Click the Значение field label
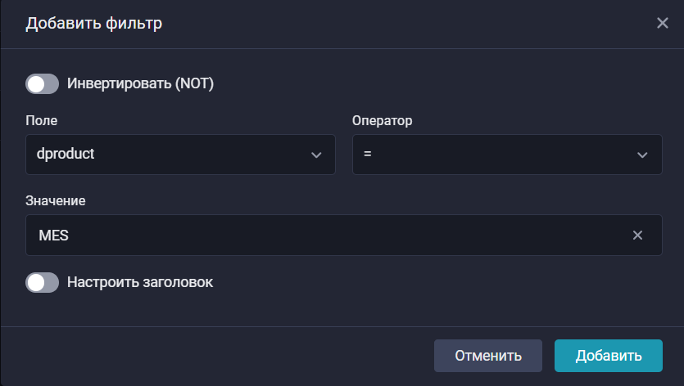 (x=56, y=200)
